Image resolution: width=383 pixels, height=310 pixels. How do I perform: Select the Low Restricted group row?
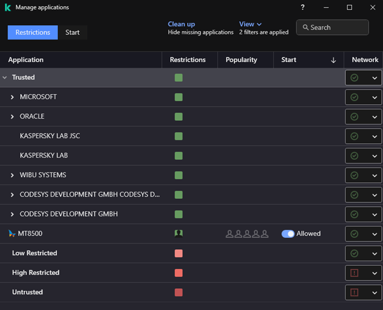191,253
